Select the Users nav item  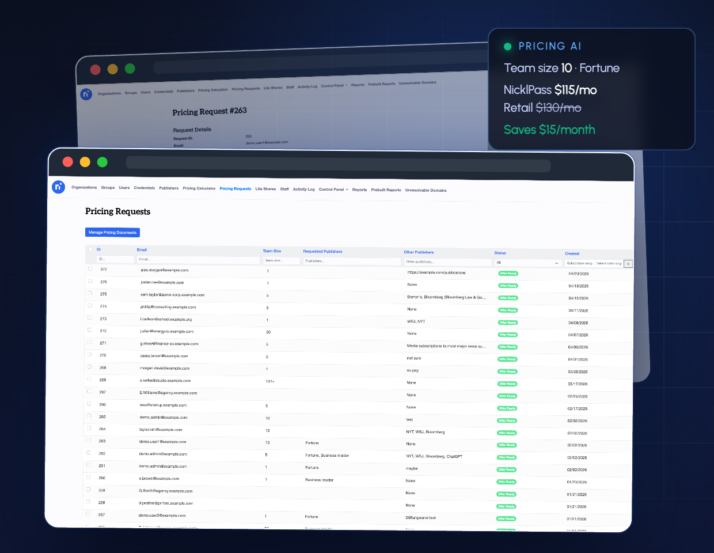(124, 188)
